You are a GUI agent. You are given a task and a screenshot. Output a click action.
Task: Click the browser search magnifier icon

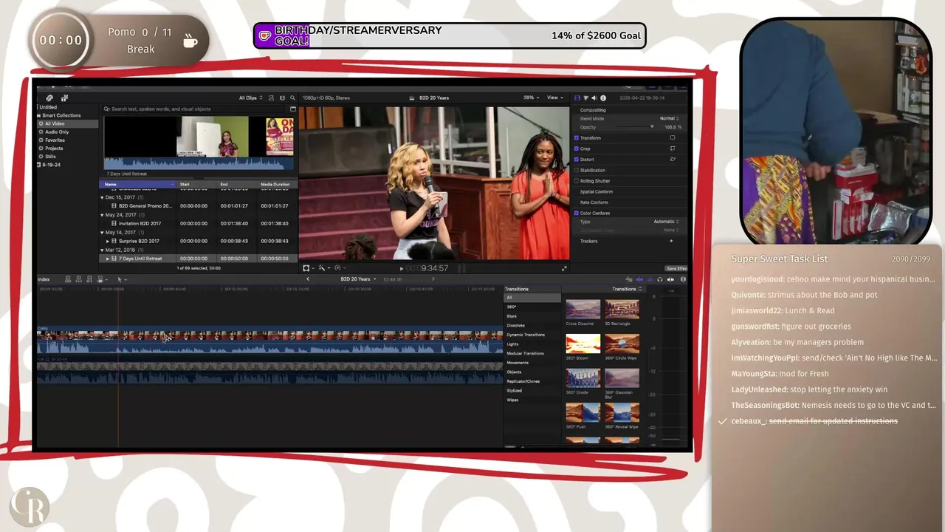click(292, 98)
